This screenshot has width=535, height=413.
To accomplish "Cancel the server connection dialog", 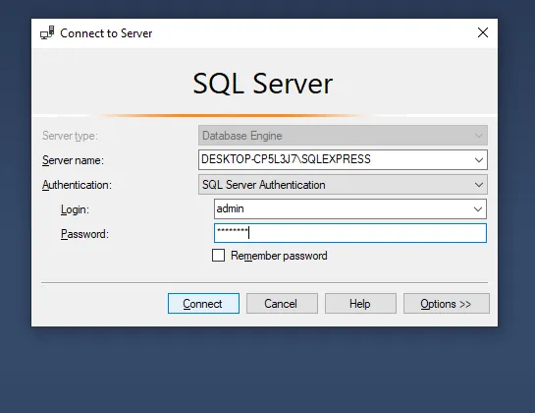I will (x=282, y=303).
